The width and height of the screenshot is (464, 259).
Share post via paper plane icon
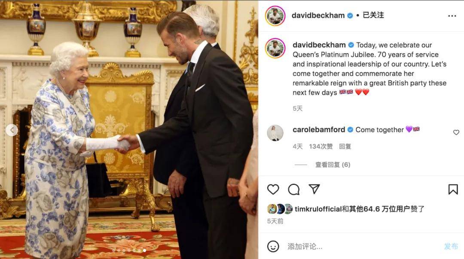point(314,189)
